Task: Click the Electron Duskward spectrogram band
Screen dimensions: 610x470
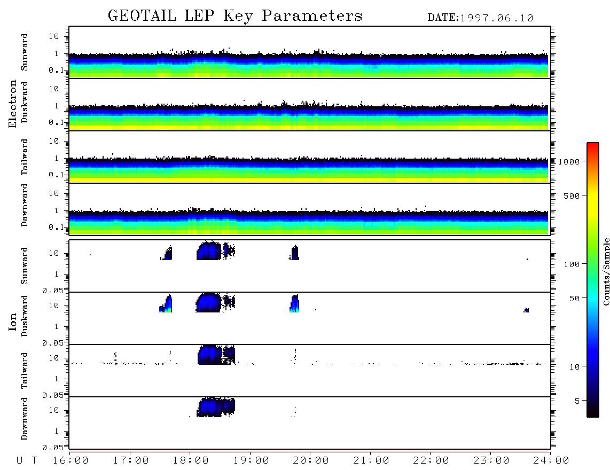Action: pyautogui.click(x=309, y=117)
